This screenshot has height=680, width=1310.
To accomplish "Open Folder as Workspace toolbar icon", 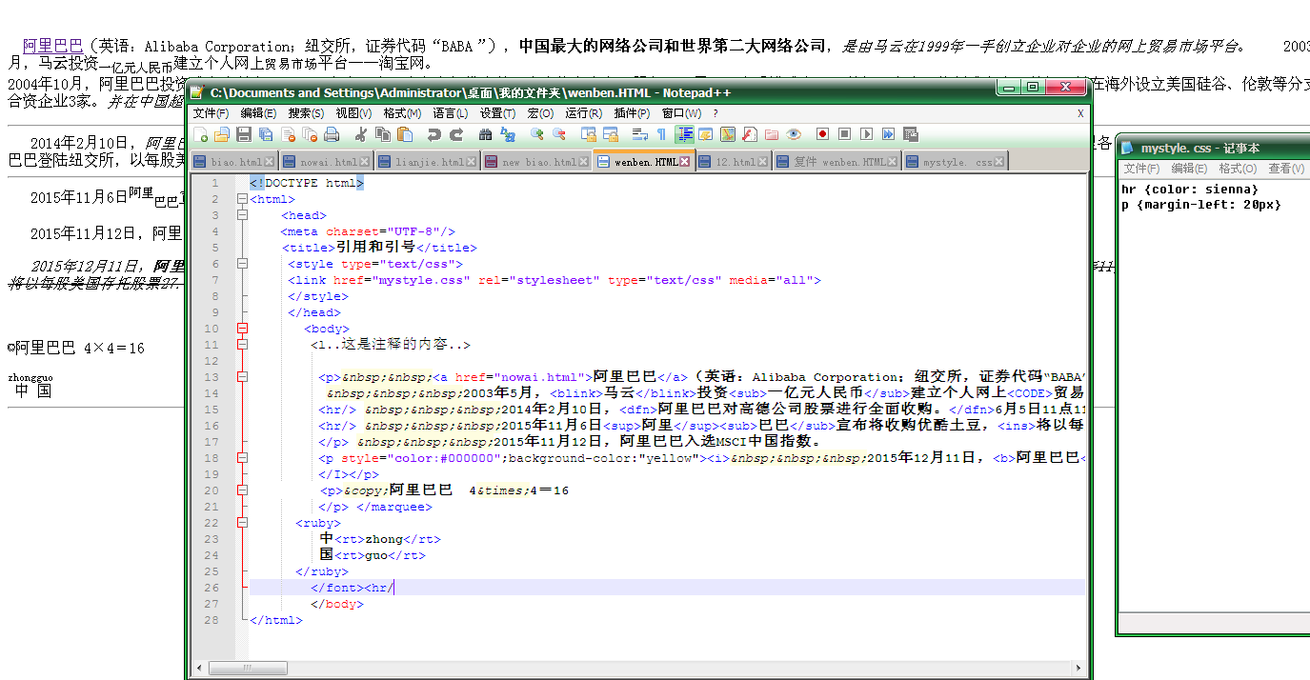I will coord(772,134).
